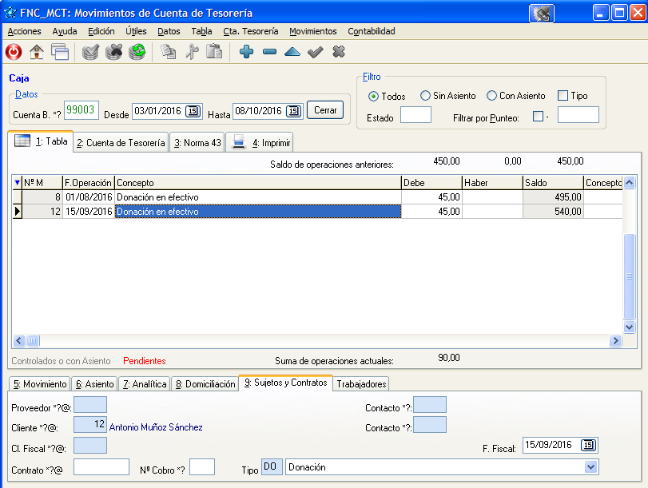
Task: Click the vertical scrollbar up arrow
Action: 629,182
